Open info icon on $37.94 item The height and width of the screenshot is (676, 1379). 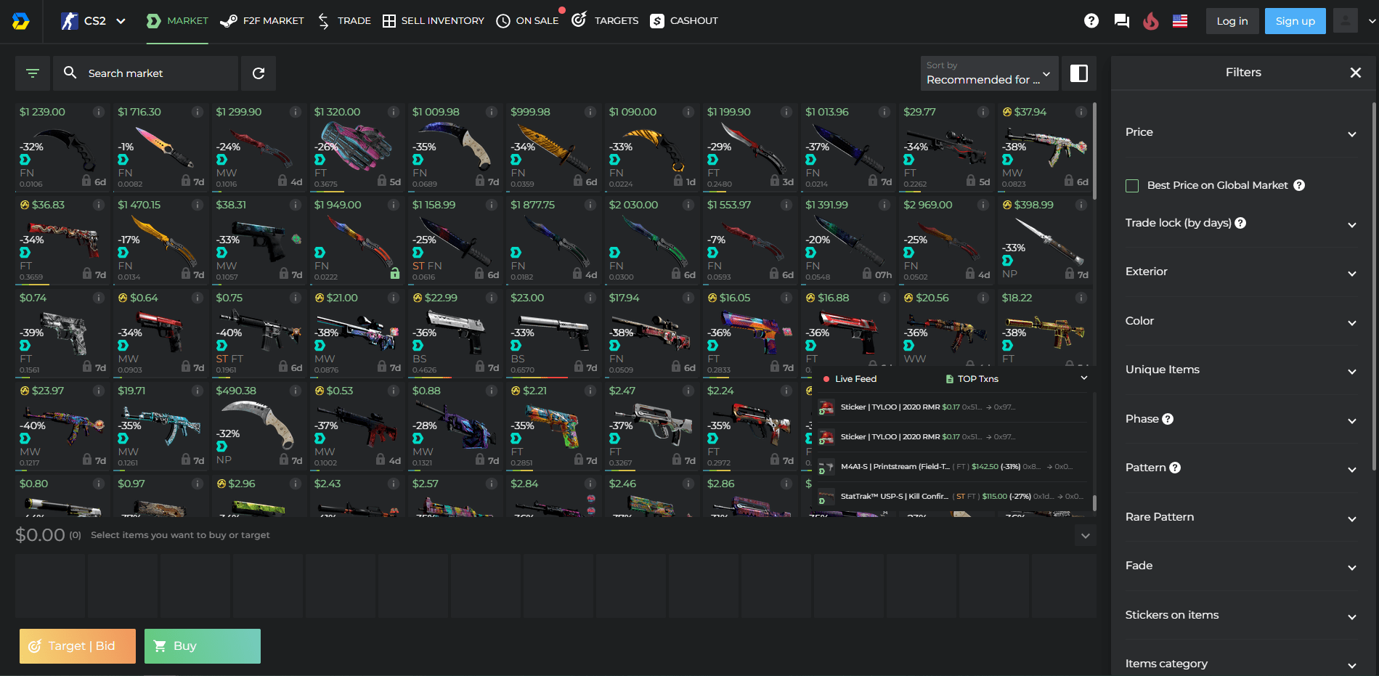click(1081, 112)
